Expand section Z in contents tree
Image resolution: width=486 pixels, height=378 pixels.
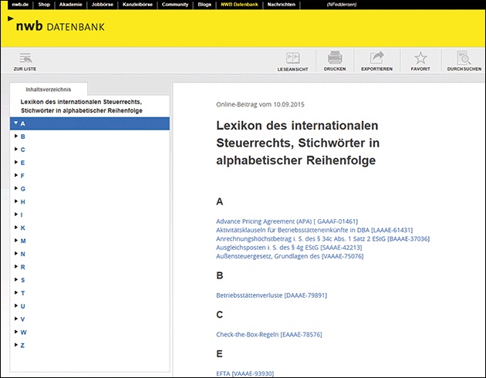click(x=16, y=345)
